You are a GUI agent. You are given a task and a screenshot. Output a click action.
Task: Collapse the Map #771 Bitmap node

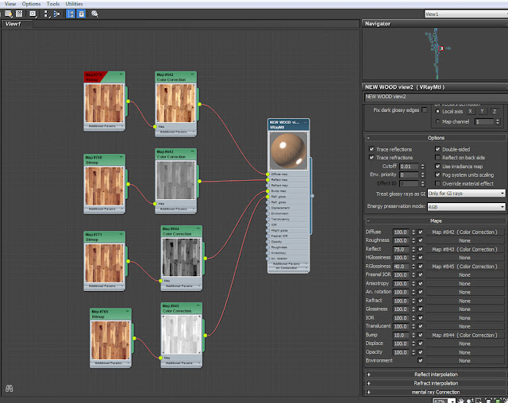[x=121, y=234]
